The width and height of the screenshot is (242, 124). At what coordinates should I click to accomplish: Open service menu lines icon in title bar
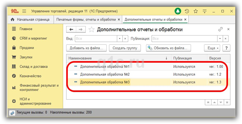(205, 11)
